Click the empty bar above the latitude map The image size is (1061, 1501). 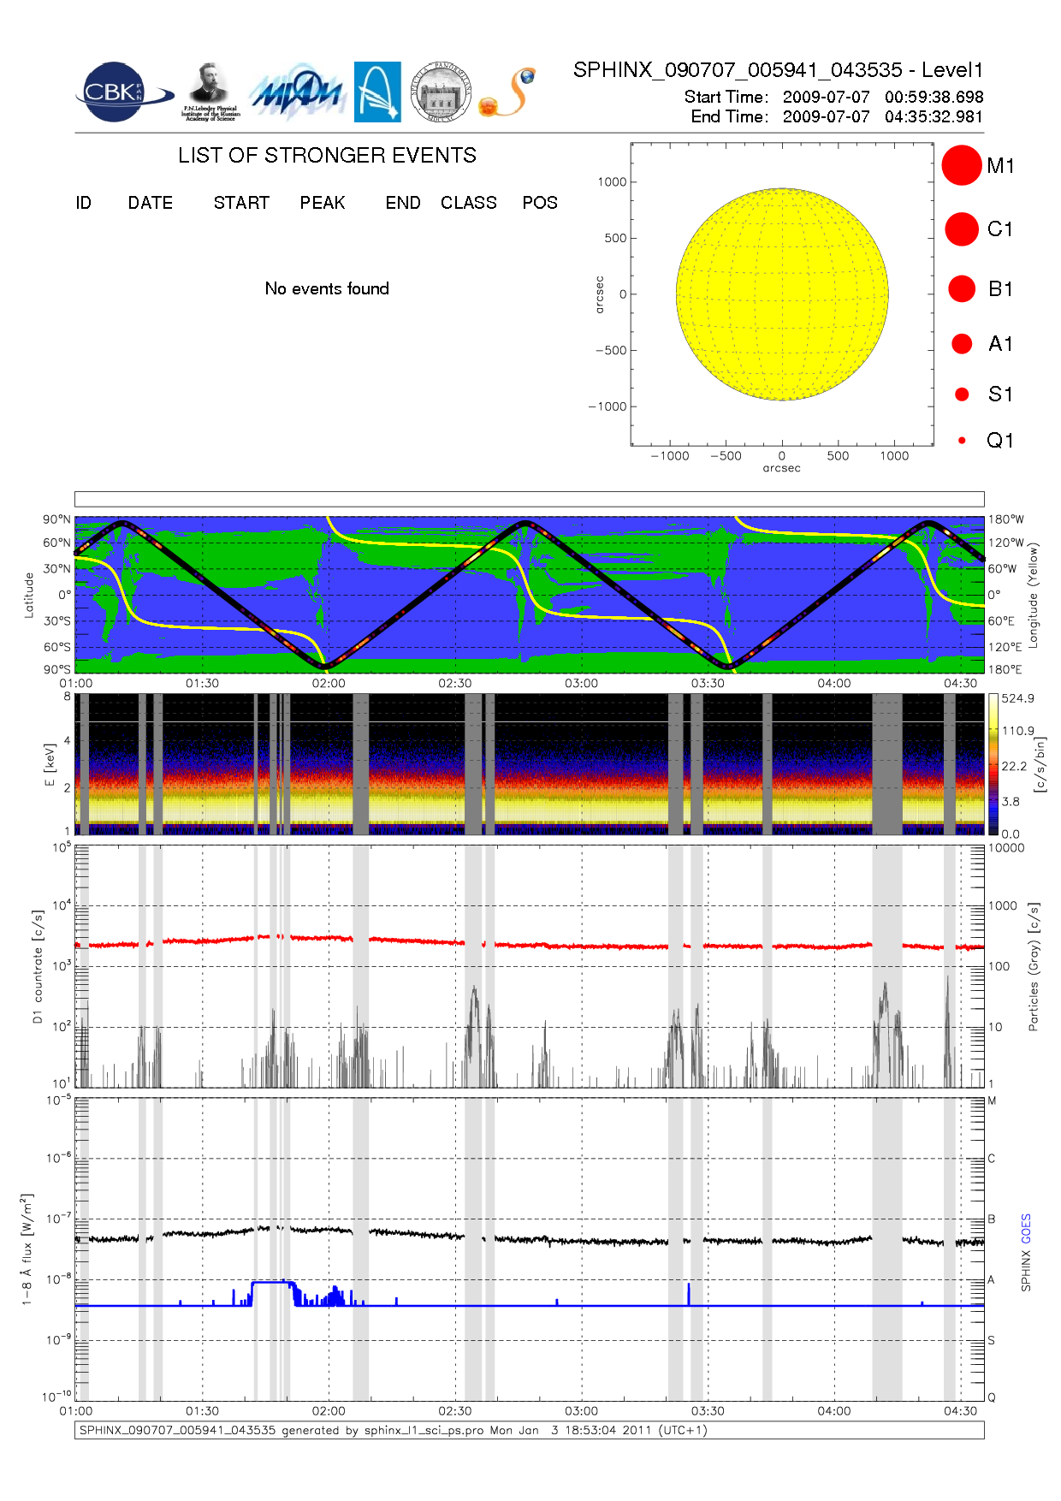(529, 499)
